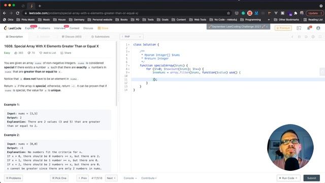
Task: Open the PHP language dropdown
Action: point(132,37)
